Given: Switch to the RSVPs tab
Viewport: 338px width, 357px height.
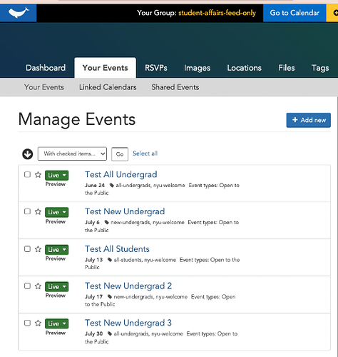Looking at the screenshot, I should 156,68.
